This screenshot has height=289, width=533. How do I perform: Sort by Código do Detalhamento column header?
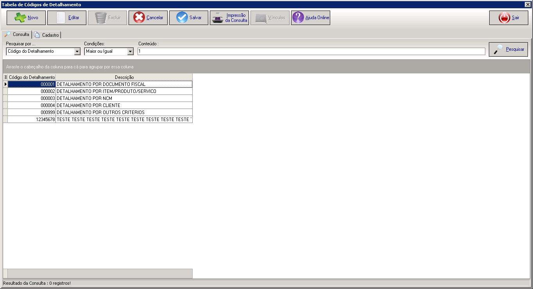click(32, 77)
